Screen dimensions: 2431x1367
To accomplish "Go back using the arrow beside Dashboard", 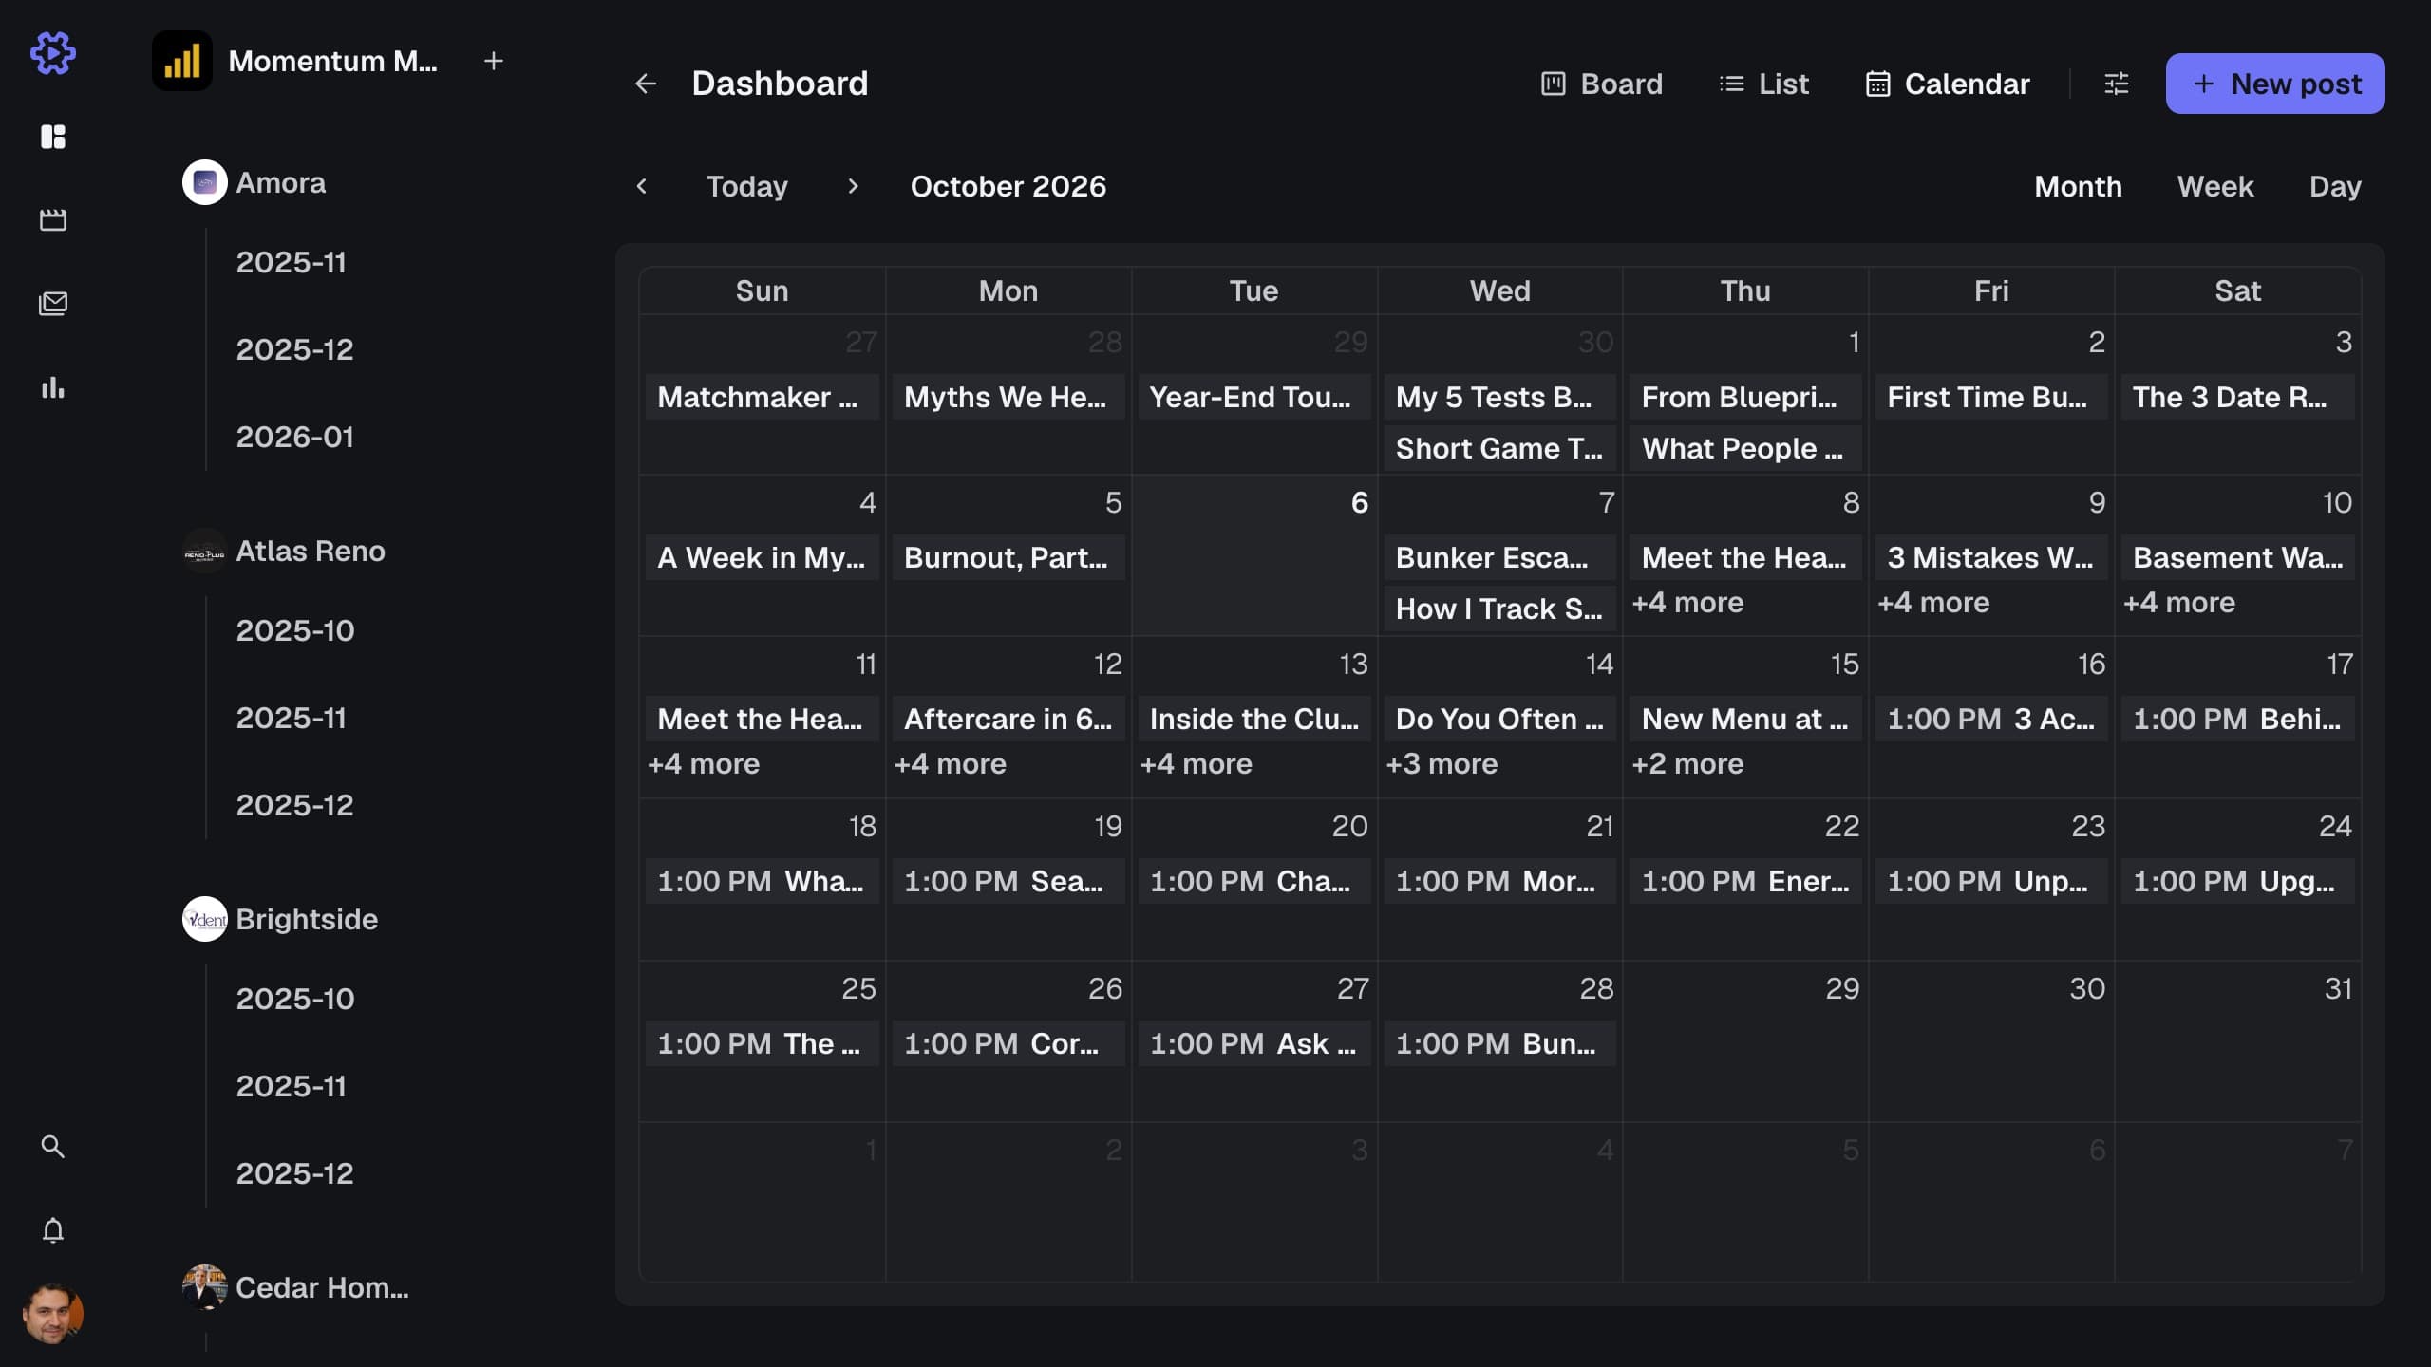I will (646, 84).
